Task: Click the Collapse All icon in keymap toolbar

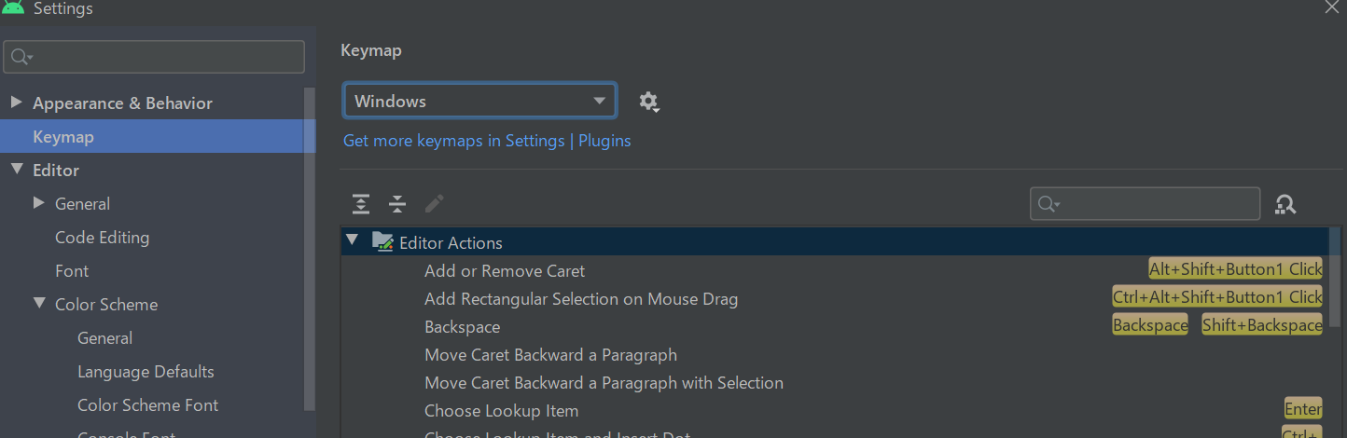Action: (397, 204)
